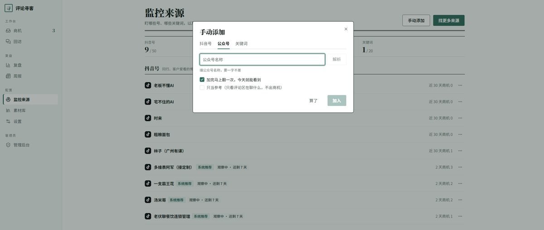Click the Douyin icon beside 汤米哥
The width and height of the screenshot is (544, 230).
[148, 200]
